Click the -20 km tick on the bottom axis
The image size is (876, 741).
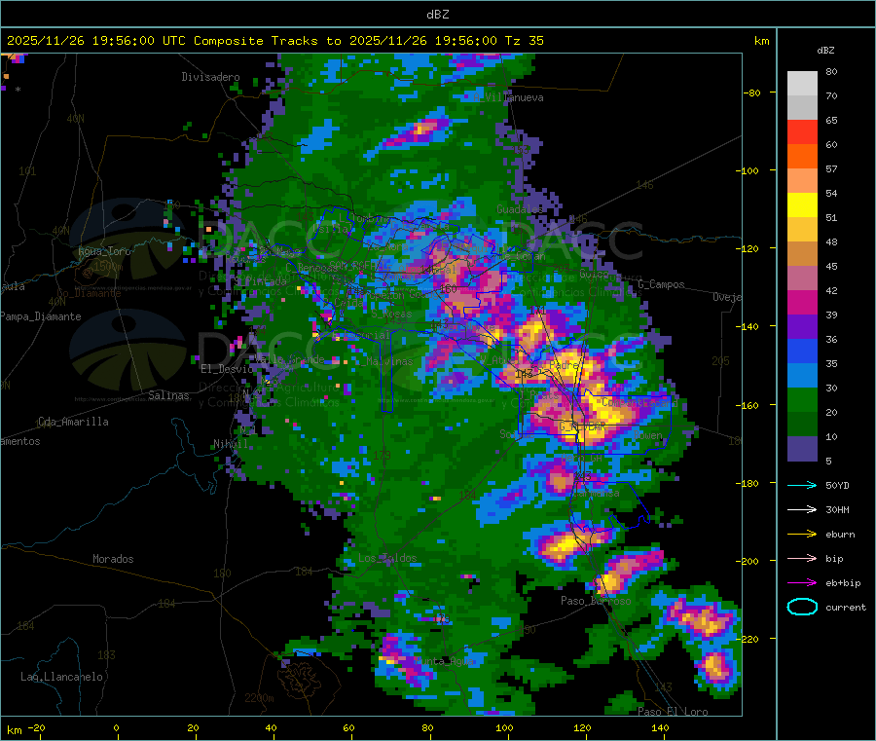coord(37,728)
